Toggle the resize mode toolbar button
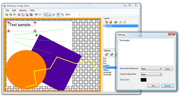182x98 pixels. point(45,15)
